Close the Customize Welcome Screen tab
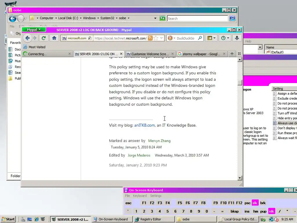297x223 pixels. pyautogui.click(x=173, y=54)
